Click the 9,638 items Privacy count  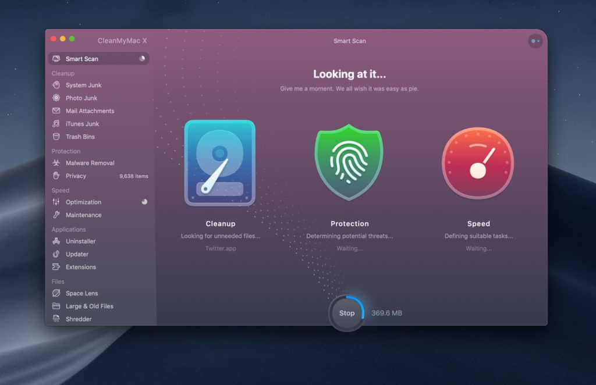click(134, 176)
